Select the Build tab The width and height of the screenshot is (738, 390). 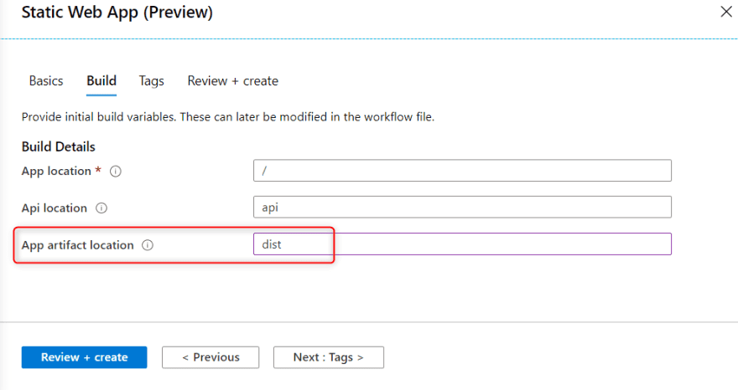101,81
